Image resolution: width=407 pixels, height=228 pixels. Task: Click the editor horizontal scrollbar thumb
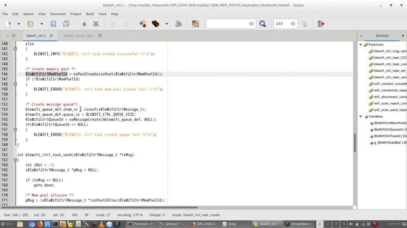click(99, 207)
